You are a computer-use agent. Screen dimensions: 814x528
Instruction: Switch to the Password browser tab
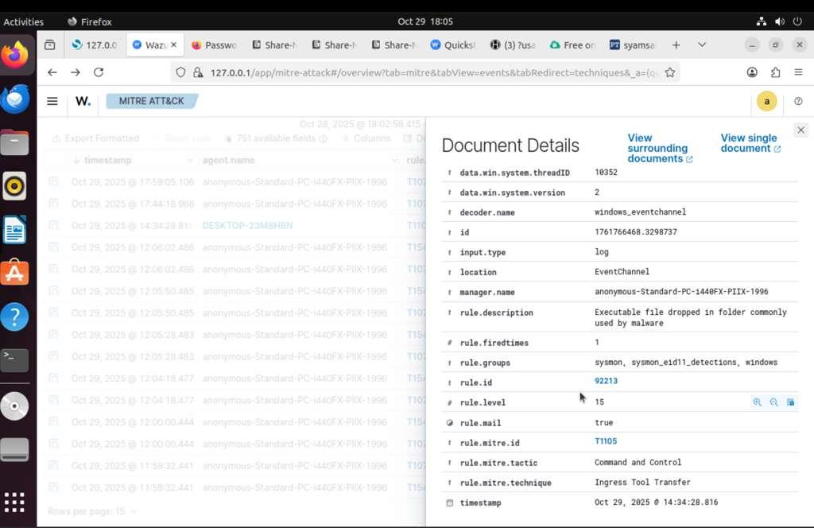[x=215, y=45]
